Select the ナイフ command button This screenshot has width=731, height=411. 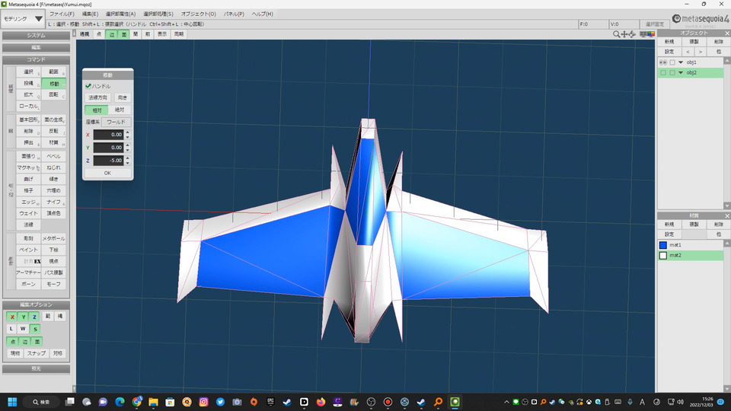tap(53, 202)
